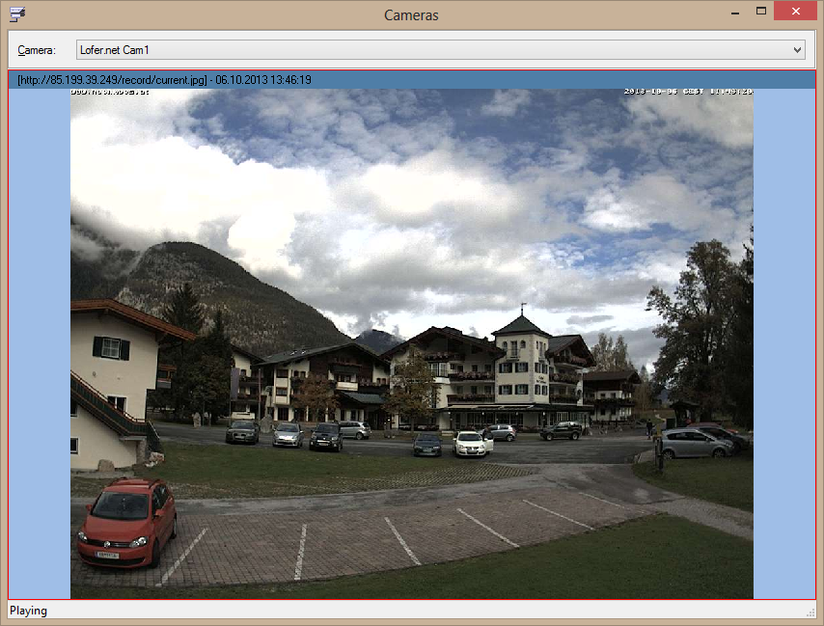This screenshot has width=824, height=626.
Task: Click the hotel tower in the webcam image
Action: [521, 357]
